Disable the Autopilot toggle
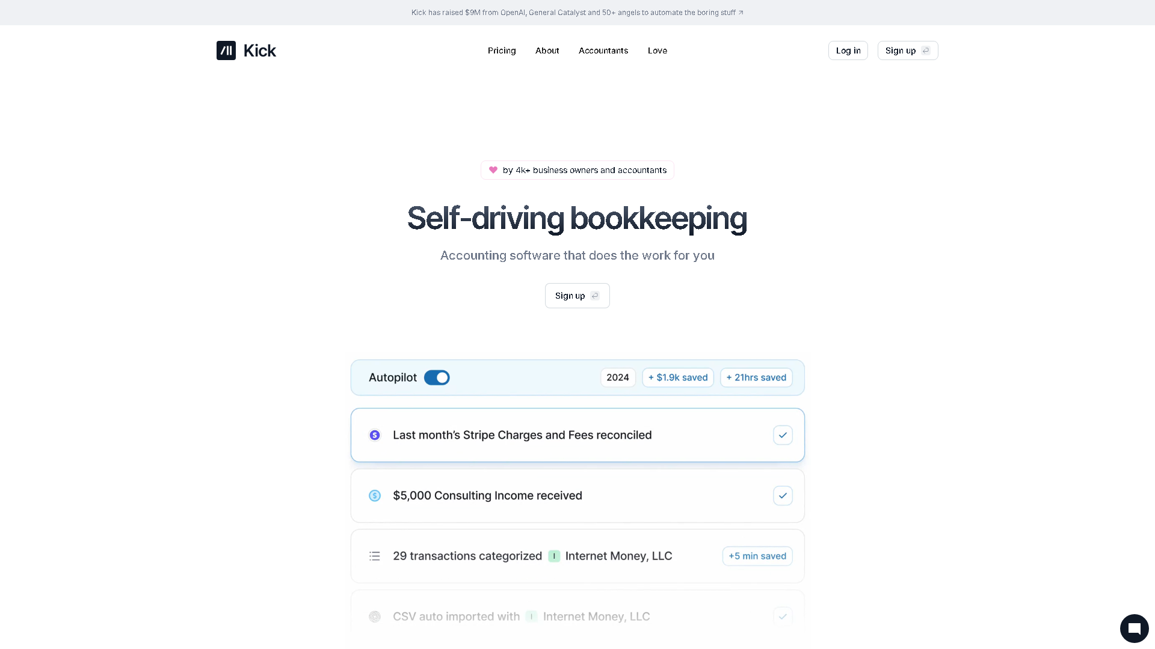1155x649 pixels. [x=437, y=377]
